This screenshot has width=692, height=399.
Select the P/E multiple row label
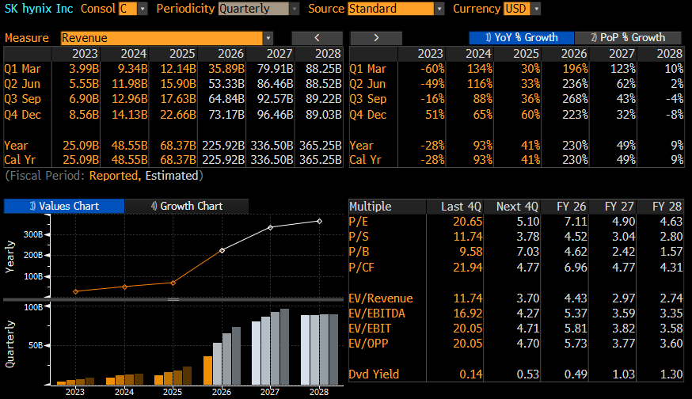click(358, 222)
